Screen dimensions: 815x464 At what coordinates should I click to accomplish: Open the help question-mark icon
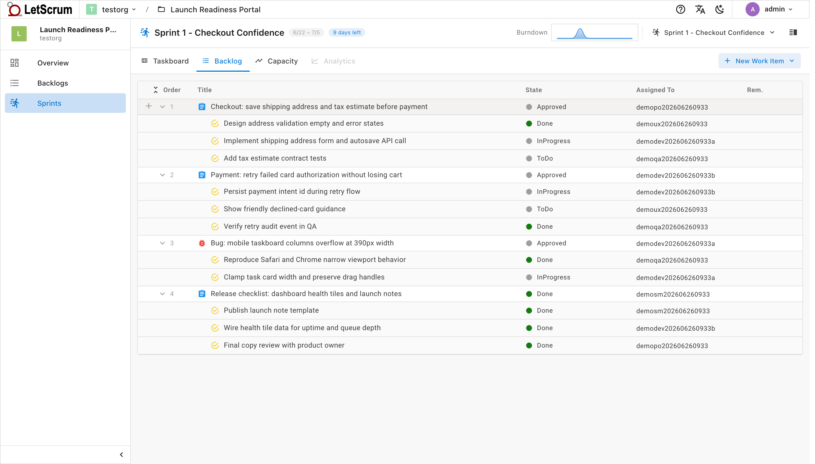(x=680, y=9)
